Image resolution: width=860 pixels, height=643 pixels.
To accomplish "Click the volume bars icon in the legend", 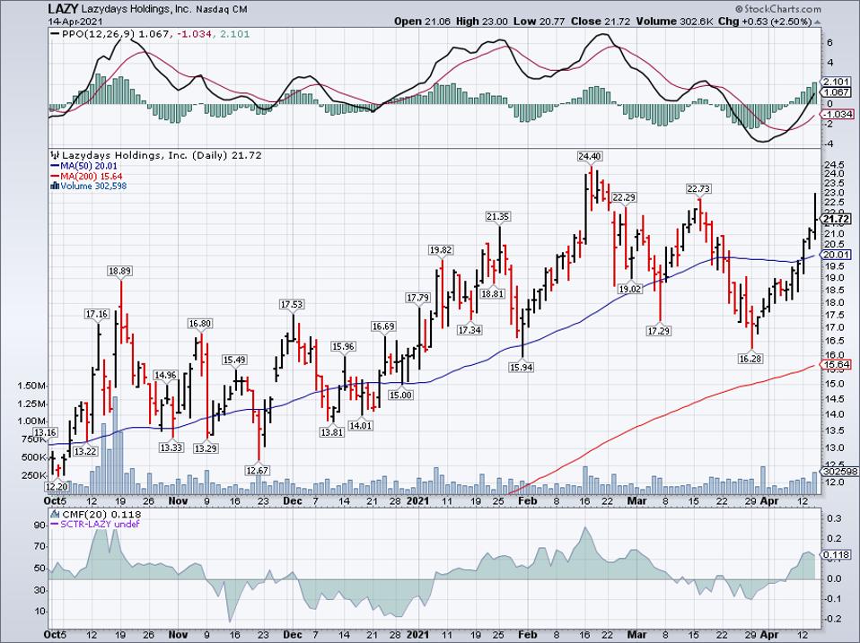I will 54,186.
